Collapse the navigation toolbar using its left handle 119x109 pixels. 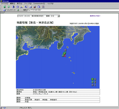[x=1, y=7]
